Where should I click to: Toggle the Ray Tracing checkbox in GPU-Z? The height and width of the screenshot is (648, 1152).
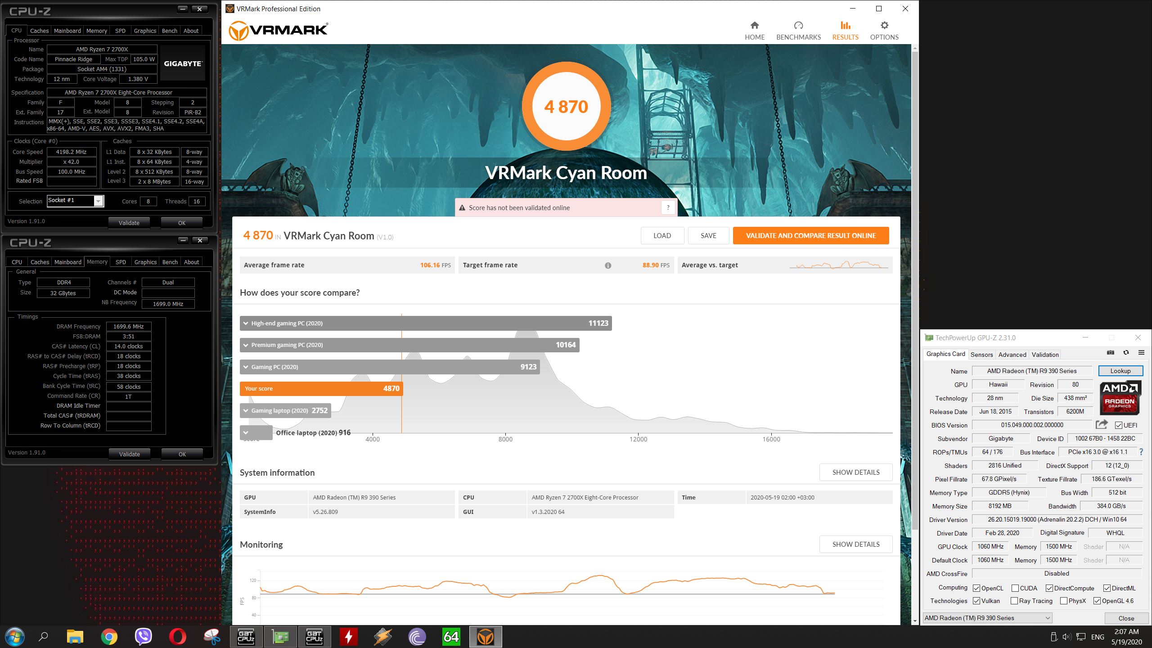[1014, 601]
